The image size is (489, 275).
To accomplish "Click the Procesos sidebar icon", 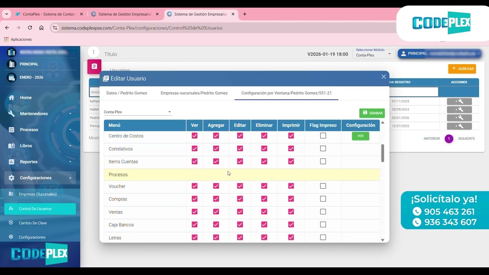I will coord(11,129).
